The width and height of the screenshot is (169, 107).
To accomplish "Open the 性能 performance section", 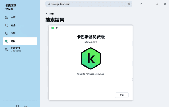I will [20, 33].
